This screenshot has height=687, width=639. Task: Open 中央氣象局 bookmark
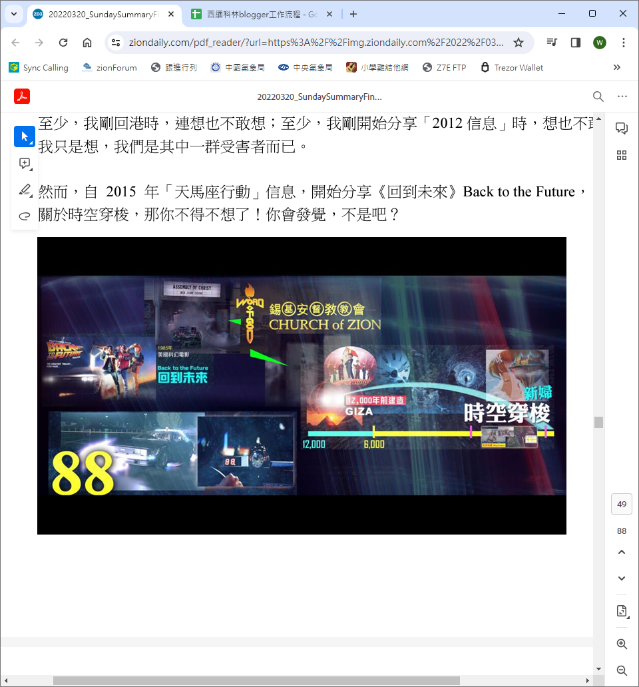(x=306, y=67)
